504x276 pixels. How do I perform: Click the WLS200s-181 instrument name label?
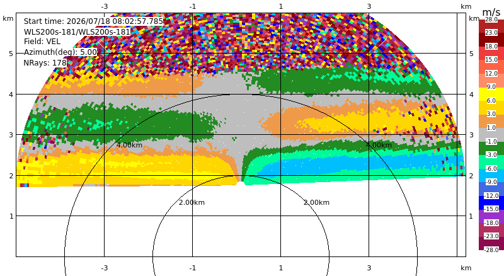pos(77,32)
